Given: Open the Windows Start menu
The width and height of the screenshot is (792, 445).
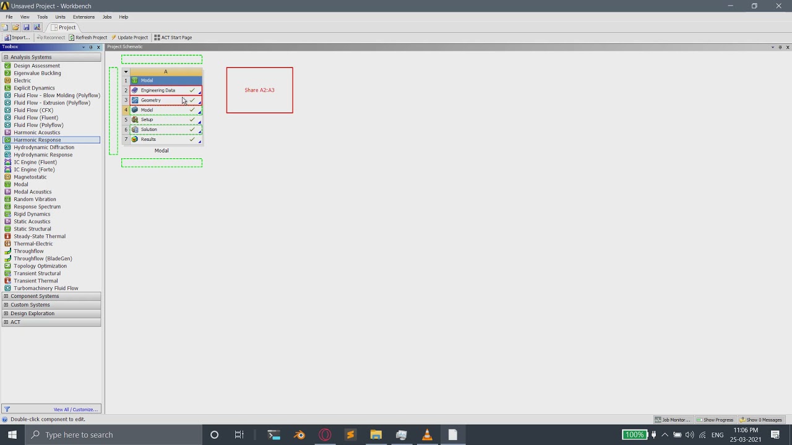Looking at the screenshot, I should 12,434.
